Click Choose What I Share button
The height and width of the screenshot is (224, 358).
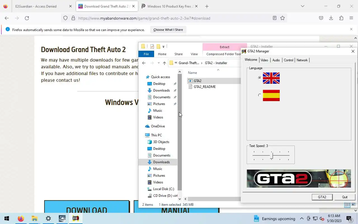(x=168, y=30)
